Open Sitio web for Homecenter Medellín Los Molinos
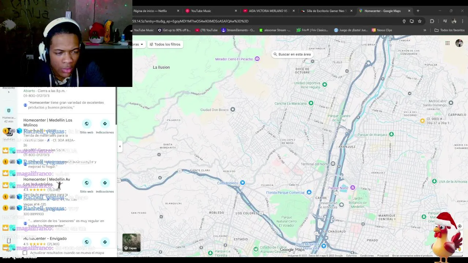 pyautogui.click(x=87, y=124)
